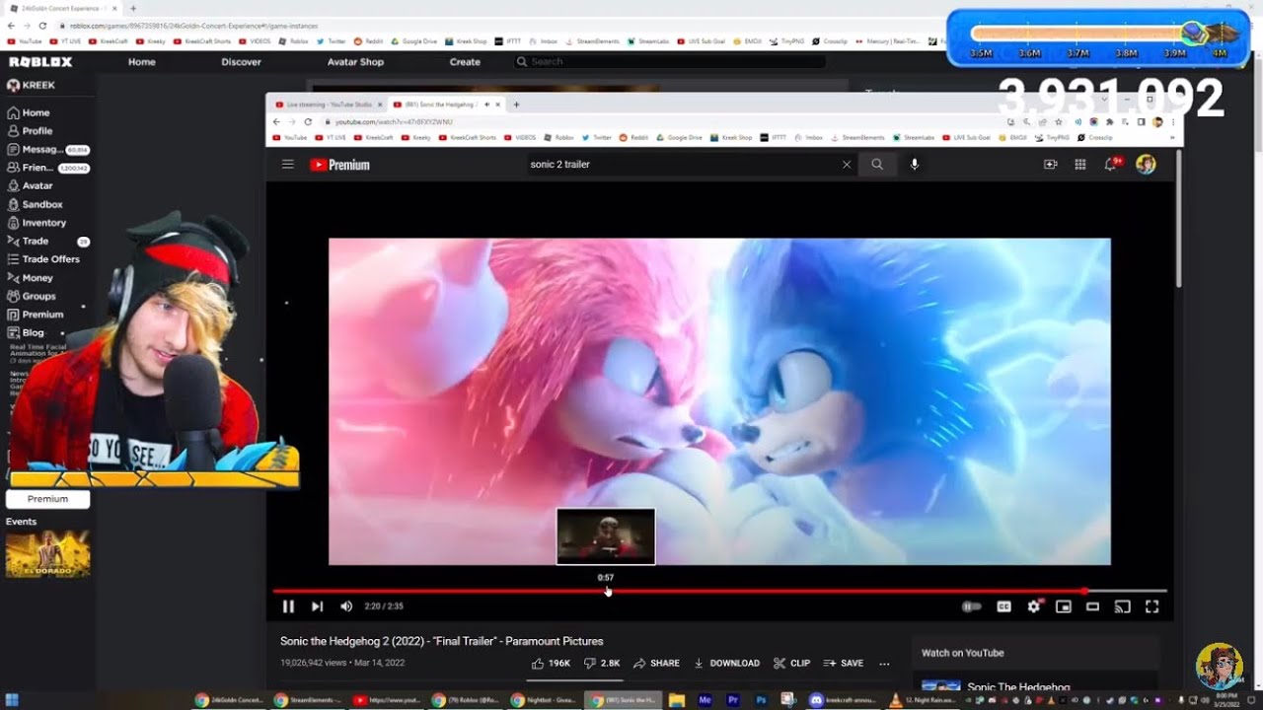1263x710 pixels.
Task: Open Trade Offers in Roblox sidebar
Action: (x=43, y=260)
